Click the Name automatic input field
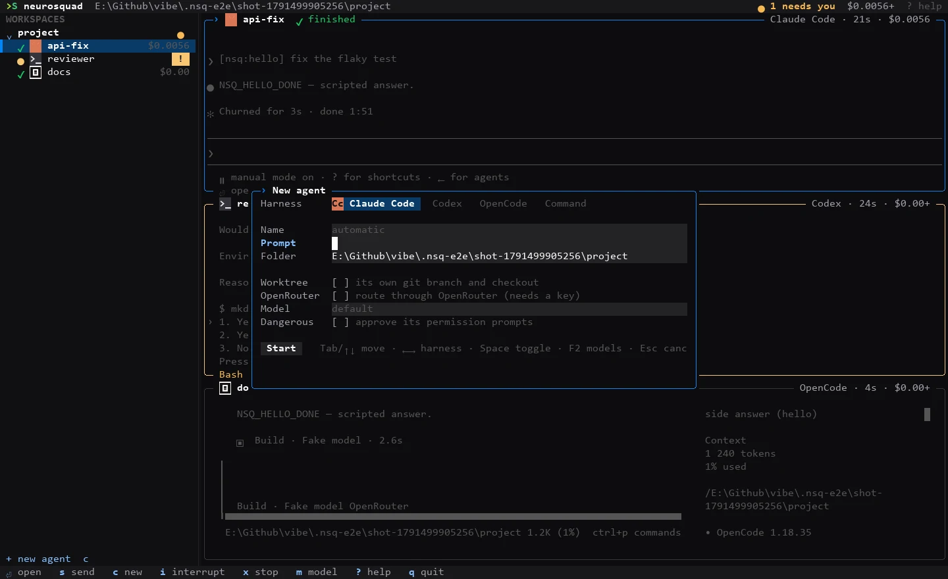The height and width of the screenshot is (579, 948). pos(510,230)
